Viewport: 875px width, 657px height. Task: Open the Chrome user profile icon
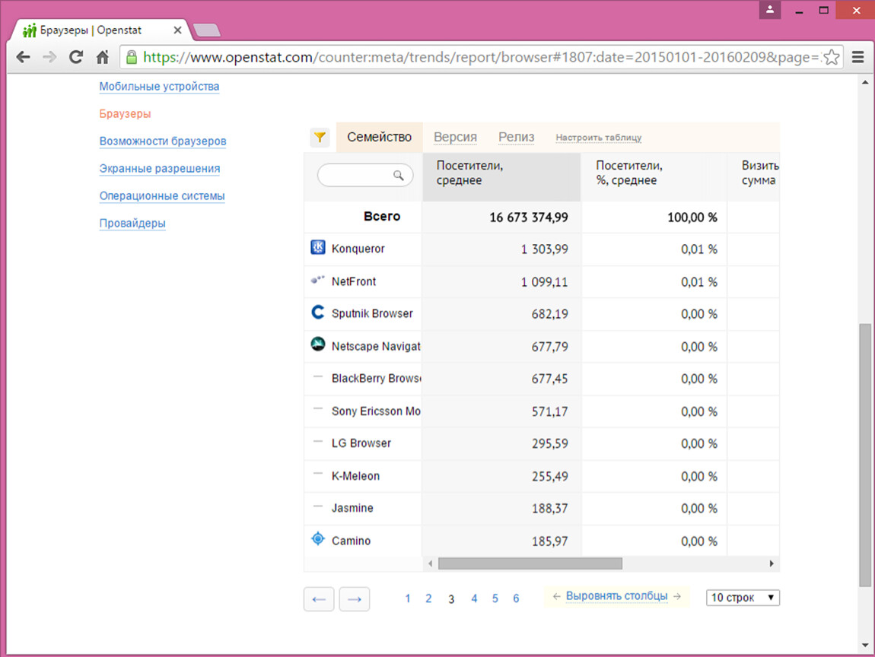(x=770, y=9)
